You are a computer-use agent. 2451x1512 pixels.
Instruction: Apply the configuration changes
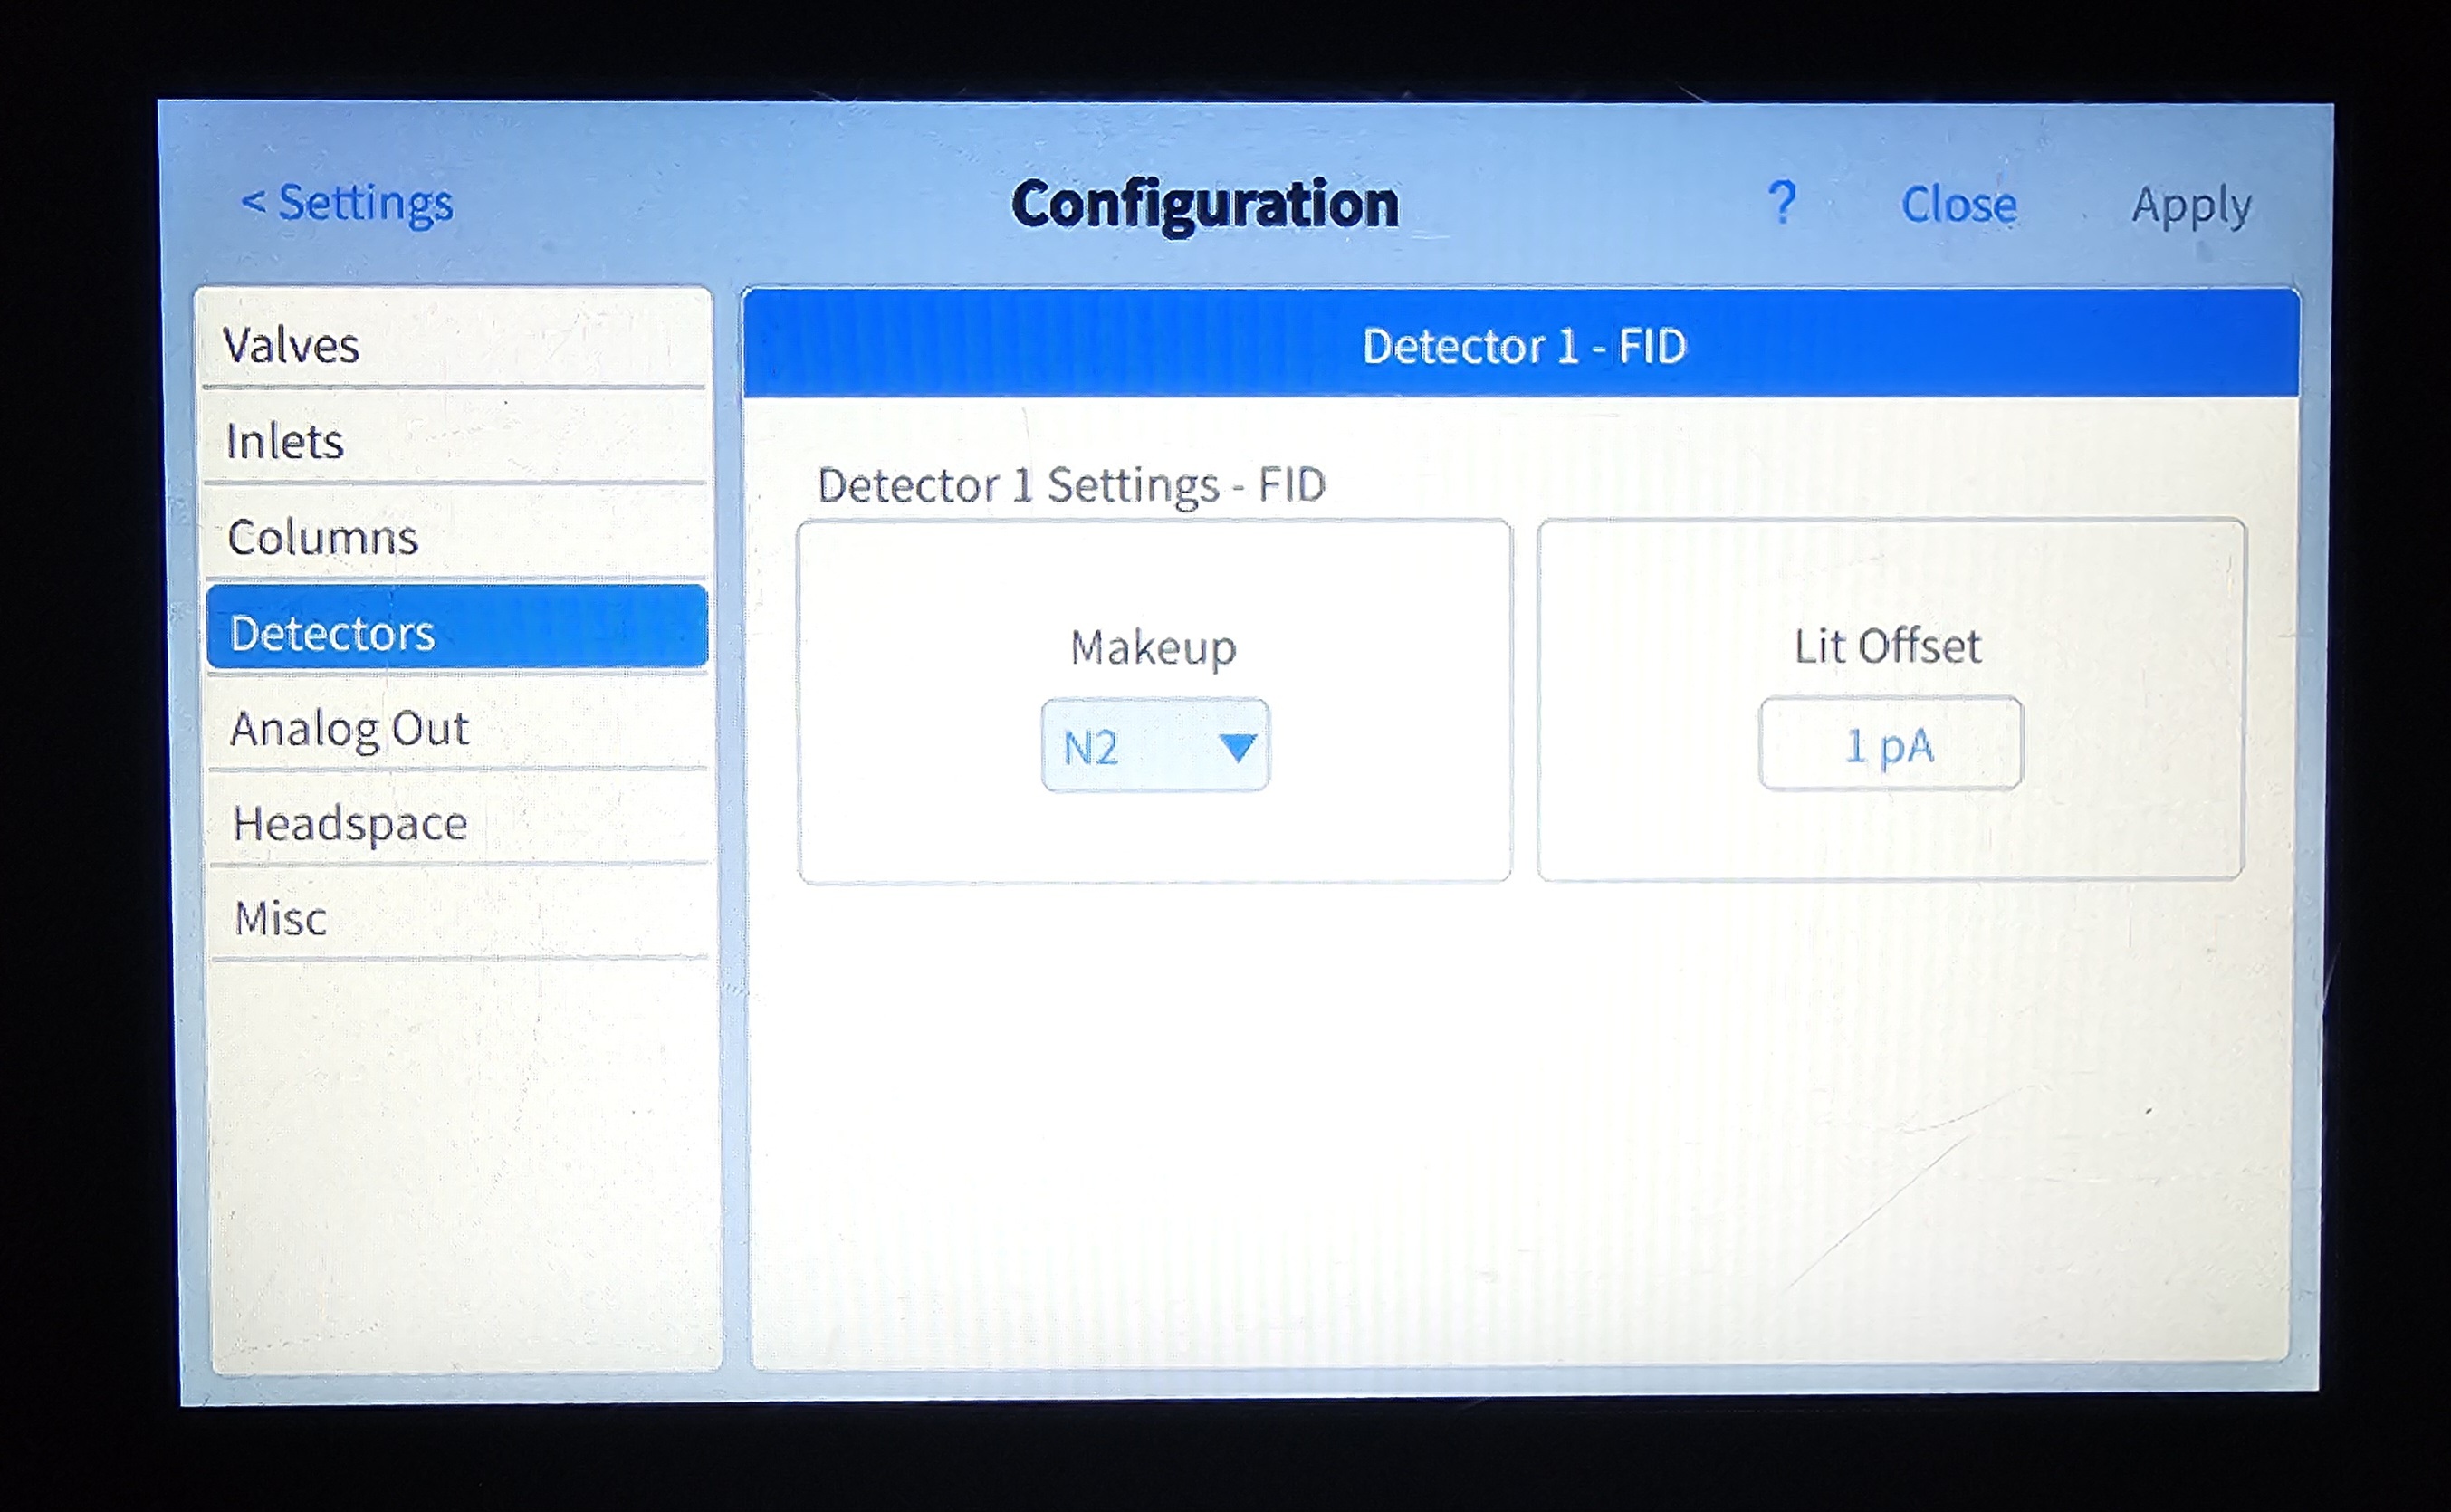[2191, 207]
